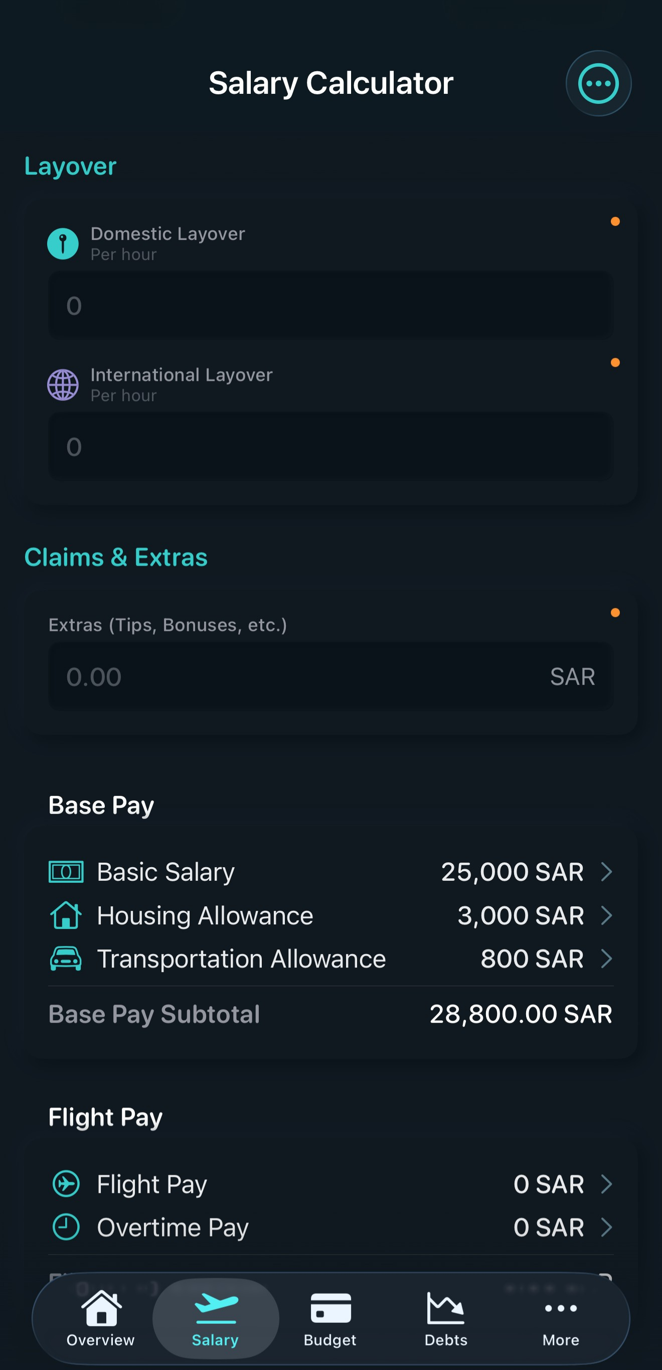662x1370 pixels.
Task: Tap the International Layover globe icon
Action: pos(63,384)
